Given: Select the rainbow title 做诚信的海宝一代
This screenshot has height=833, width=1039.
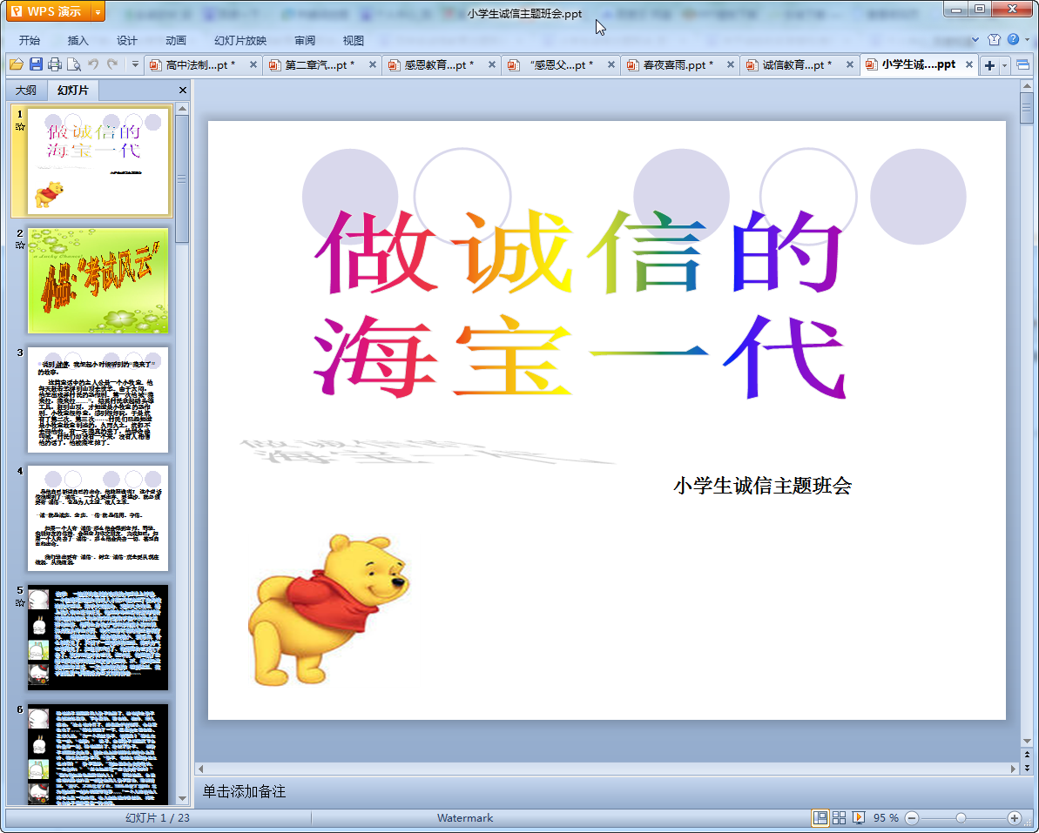Looking at the screenshot, I should click(x=580, y=304).
